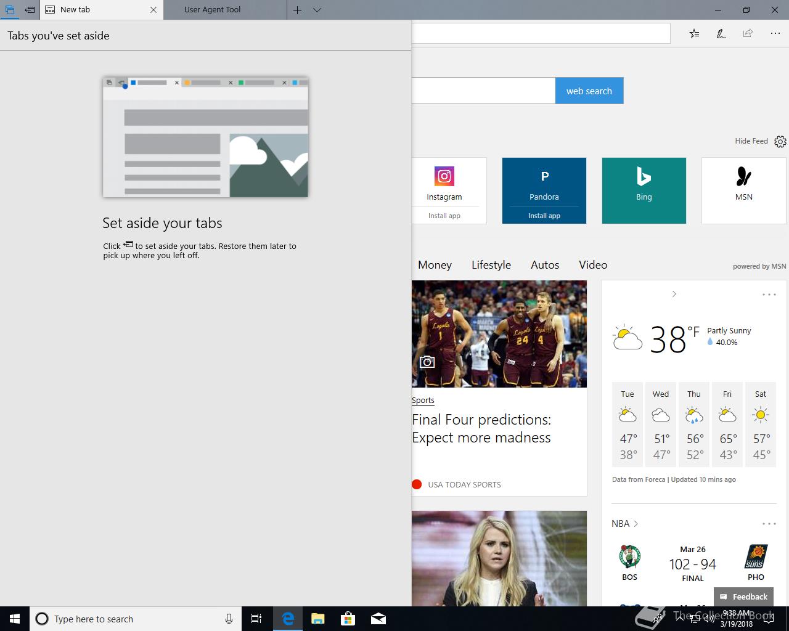
Task: Open the Bing top site tile
Action: click(644, 190)
